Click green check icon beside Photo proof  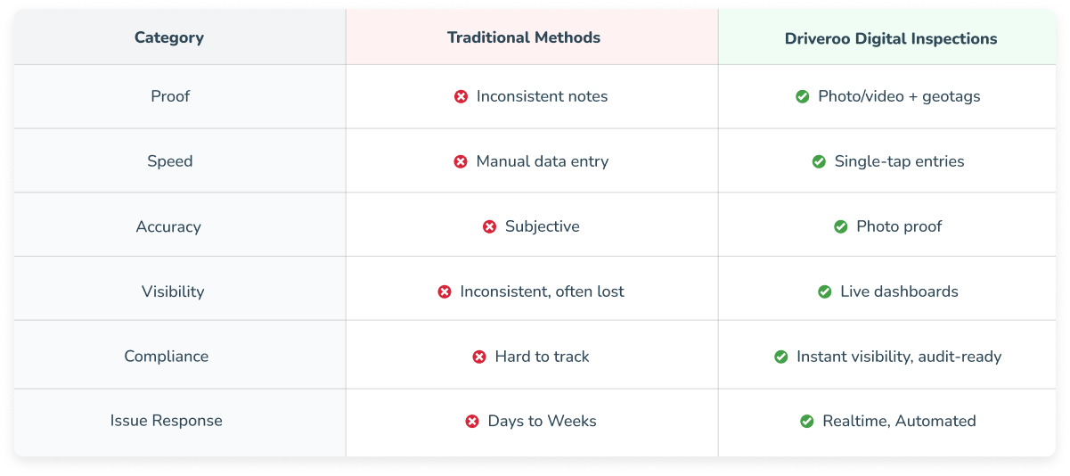pyautogui.click(x=840, y=226)
